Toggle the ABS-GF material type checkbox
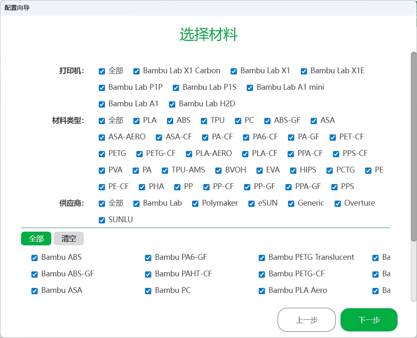 point(267,121)
